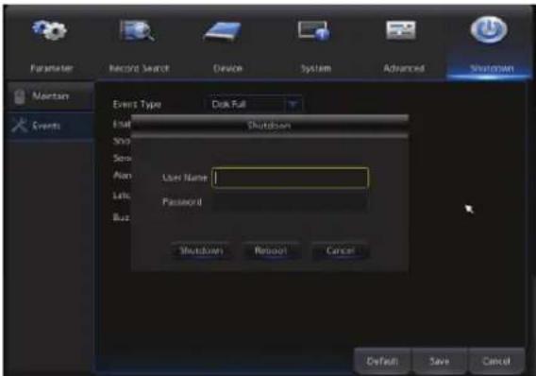
Task: Focus the Password input field
Action: point(290,202)
